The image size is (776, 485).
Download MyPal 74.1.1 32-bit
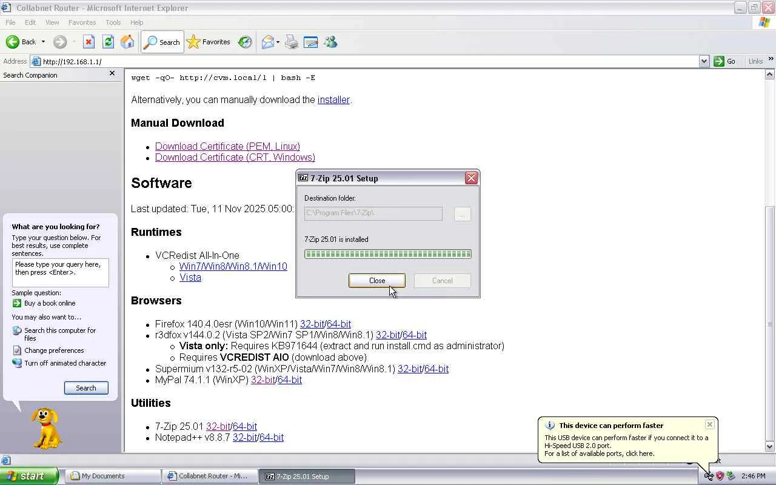(263, 380)
